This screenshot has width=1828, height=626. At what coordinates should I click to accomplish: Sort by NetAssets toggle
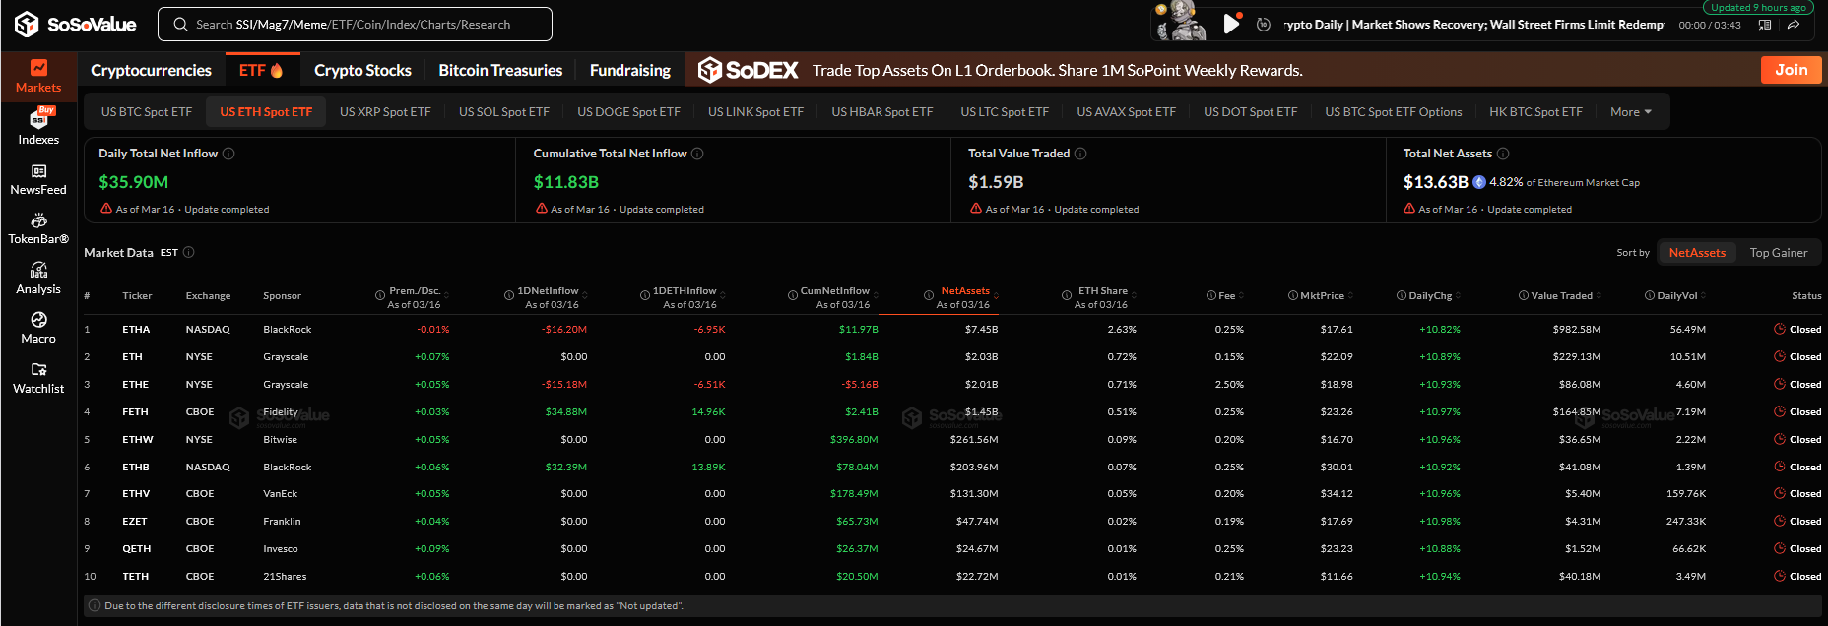pyautogui.click(x=1697, y=253)
